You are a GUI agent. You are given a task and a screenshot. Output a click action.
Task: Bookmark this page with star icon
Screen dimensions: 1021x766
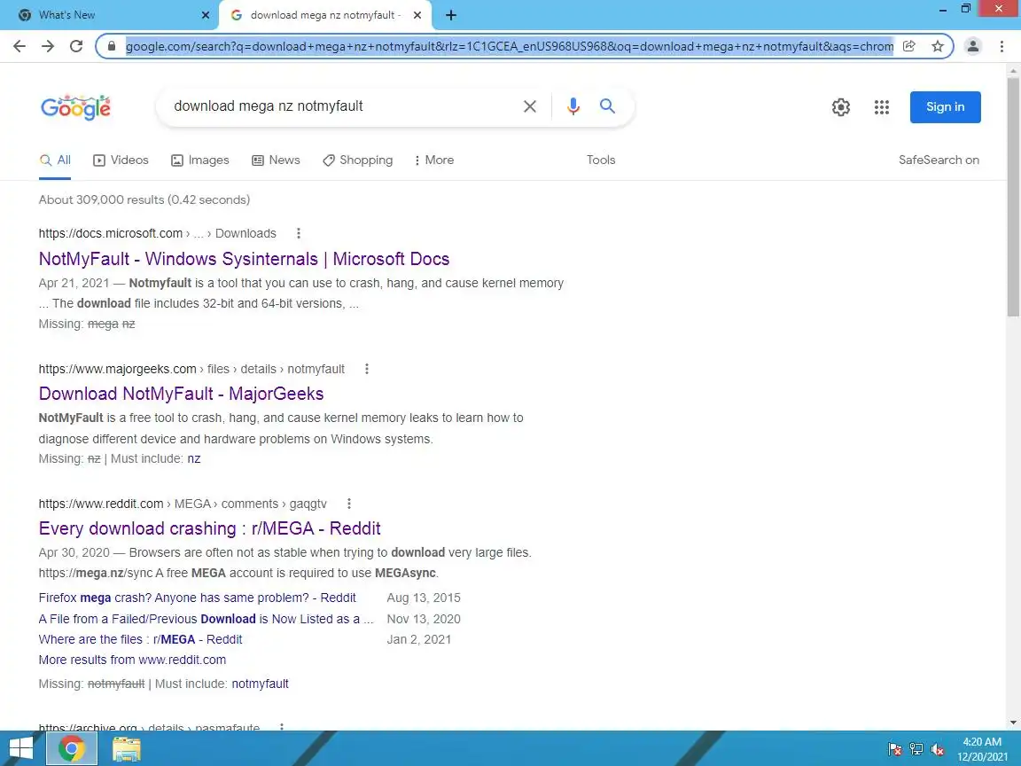coord(938,46)
